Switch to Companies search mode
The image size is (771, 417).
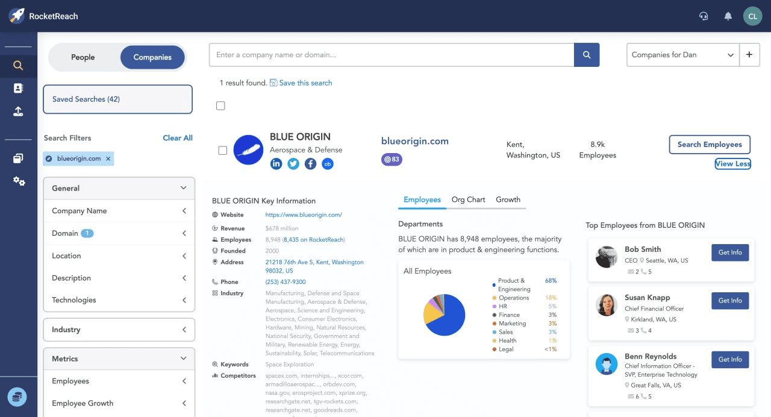[x=152, y=57]
